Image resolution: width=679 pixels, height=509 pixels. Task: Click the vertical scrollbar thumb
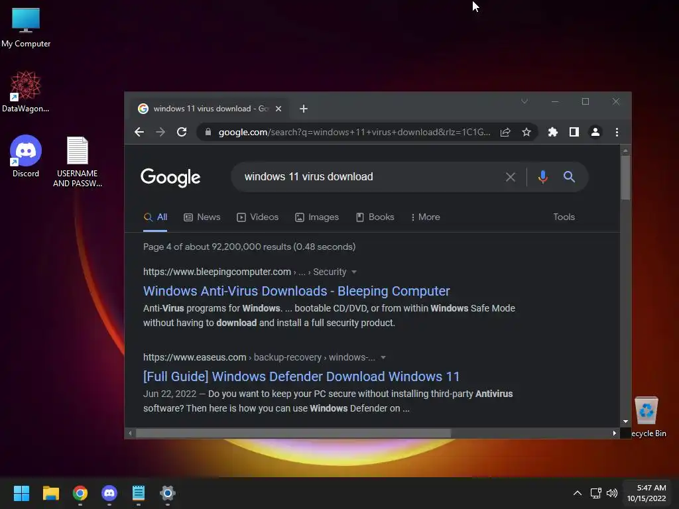click(625, 178)
